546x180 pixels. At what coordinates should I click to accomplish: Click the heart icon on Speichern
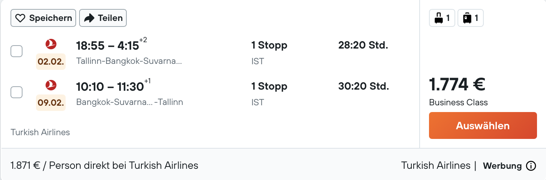click(x=21, y=18)
